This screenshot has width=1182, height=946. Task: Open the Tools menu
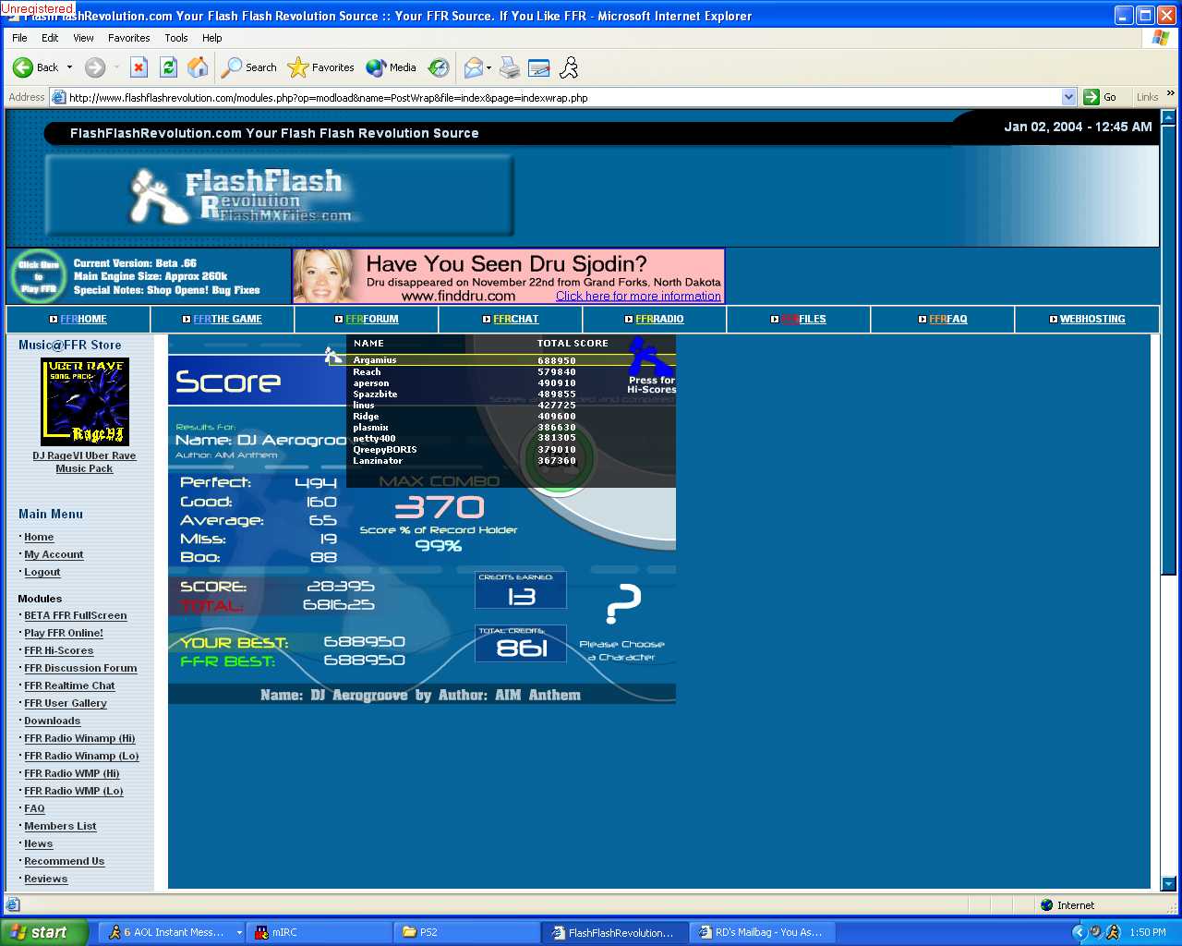(175, 38)
